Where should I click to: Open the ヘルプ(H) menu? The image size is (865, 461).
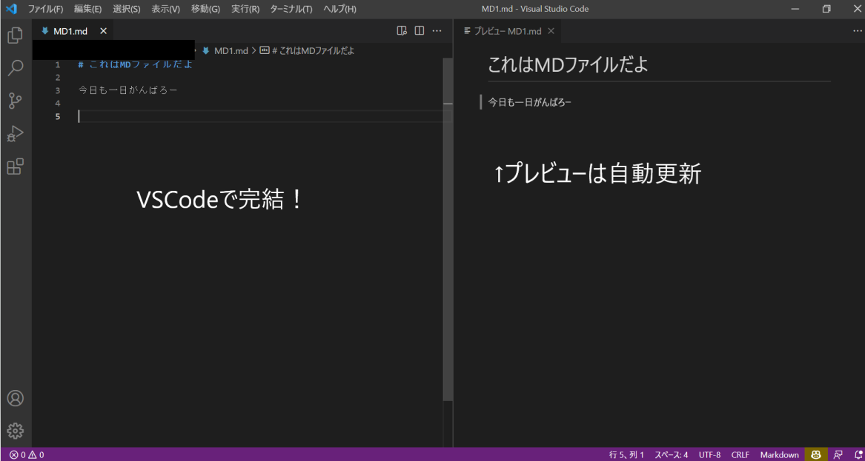[x=339, y=9]
